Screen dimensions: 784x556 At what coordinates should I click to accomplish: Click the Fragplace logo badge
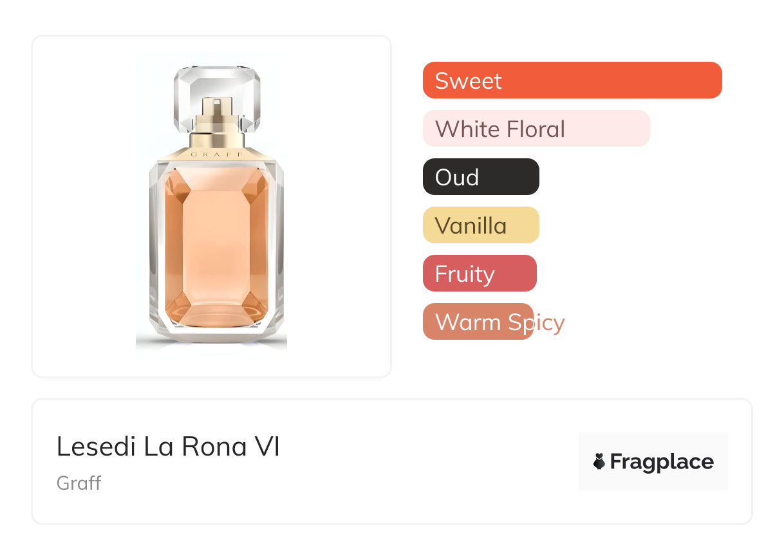pyautogui.click(x=653, y=461)
